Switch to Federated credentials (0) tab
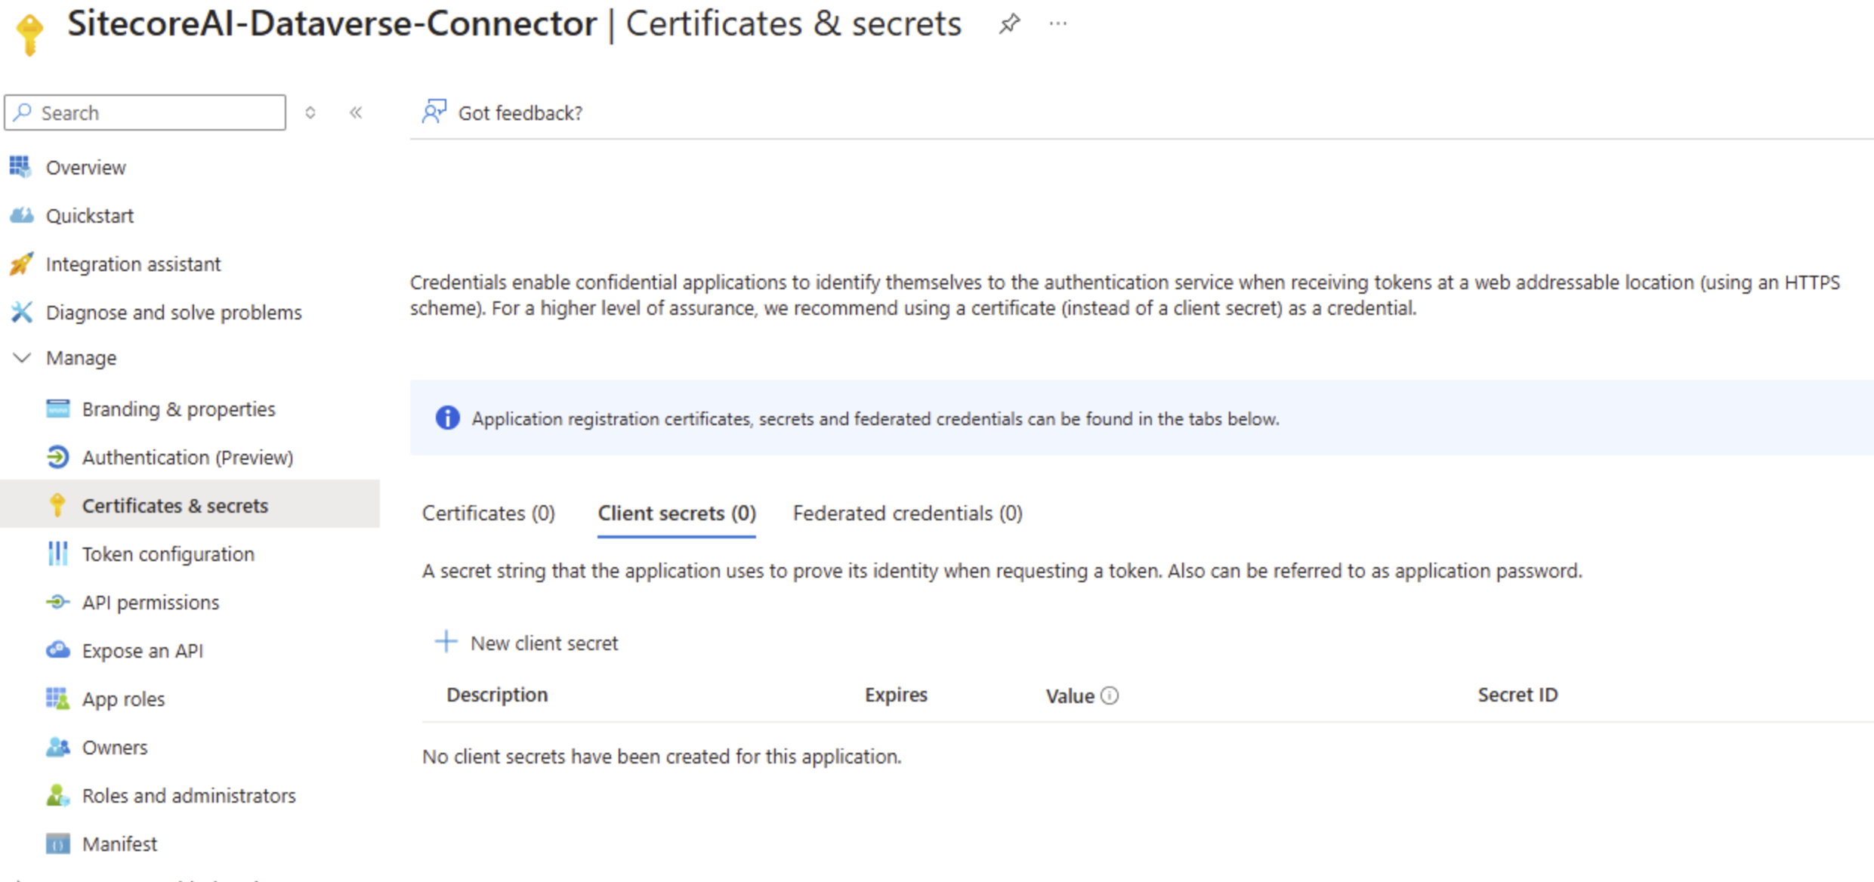The height and width of the screenshot is (882, 1874). tap(907, 513)
